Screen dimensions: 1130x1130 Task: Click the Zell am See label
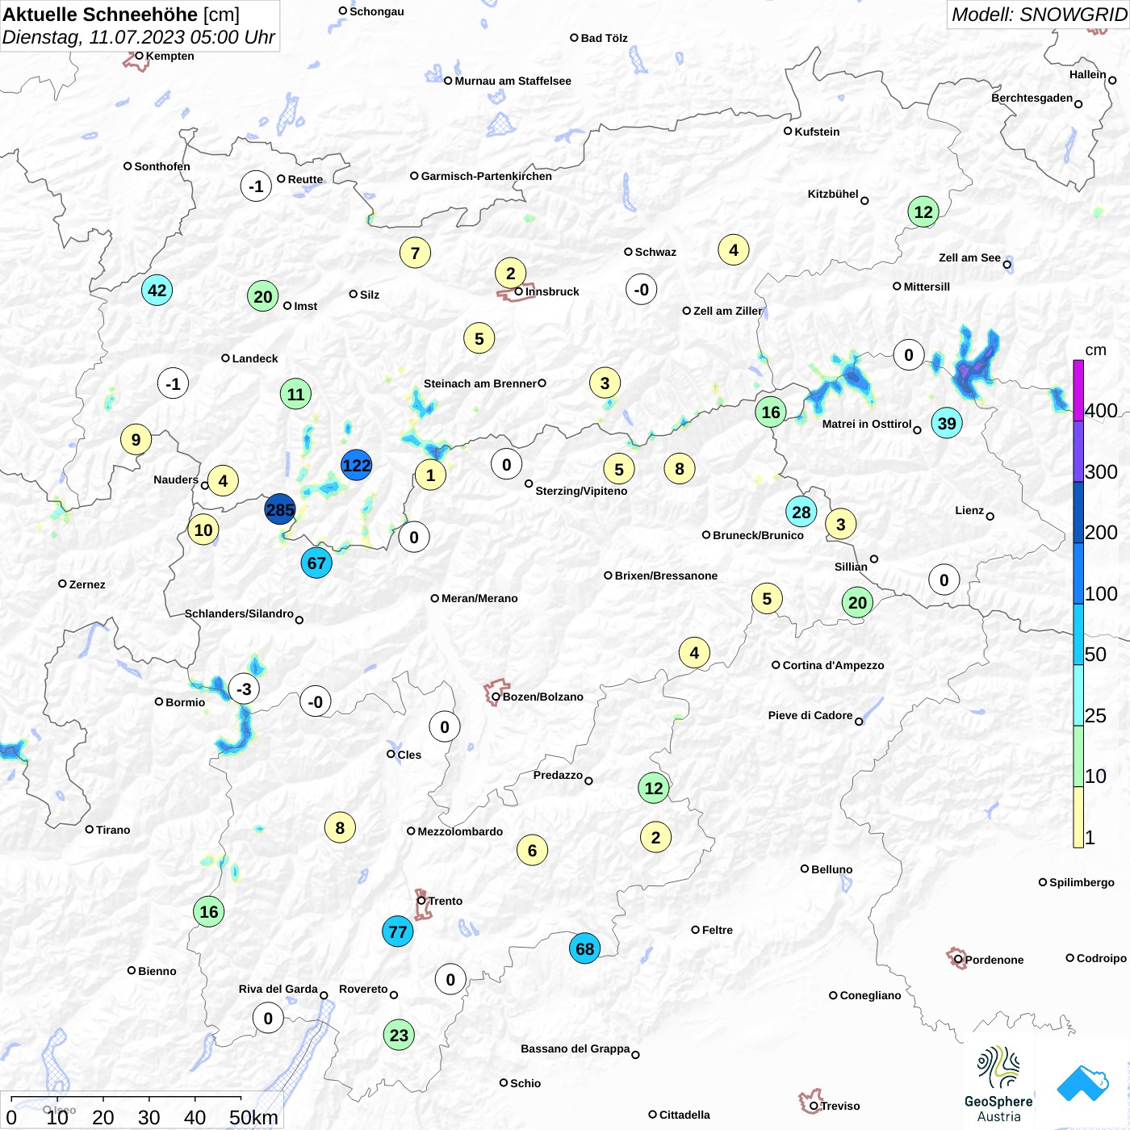tap(969, 257)
